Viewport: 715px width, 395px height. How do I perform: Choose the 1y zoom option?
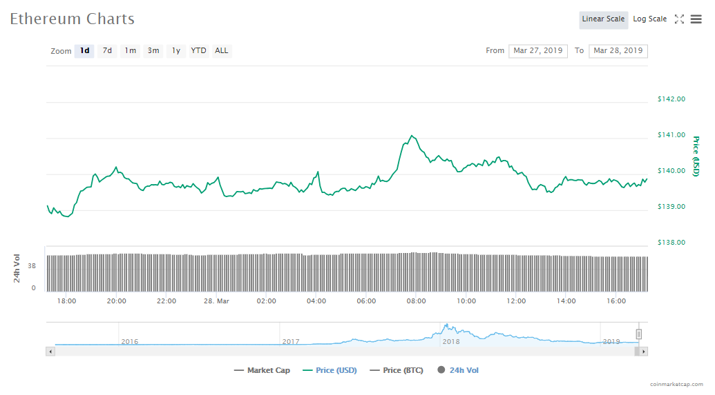[x=176, y=50]
